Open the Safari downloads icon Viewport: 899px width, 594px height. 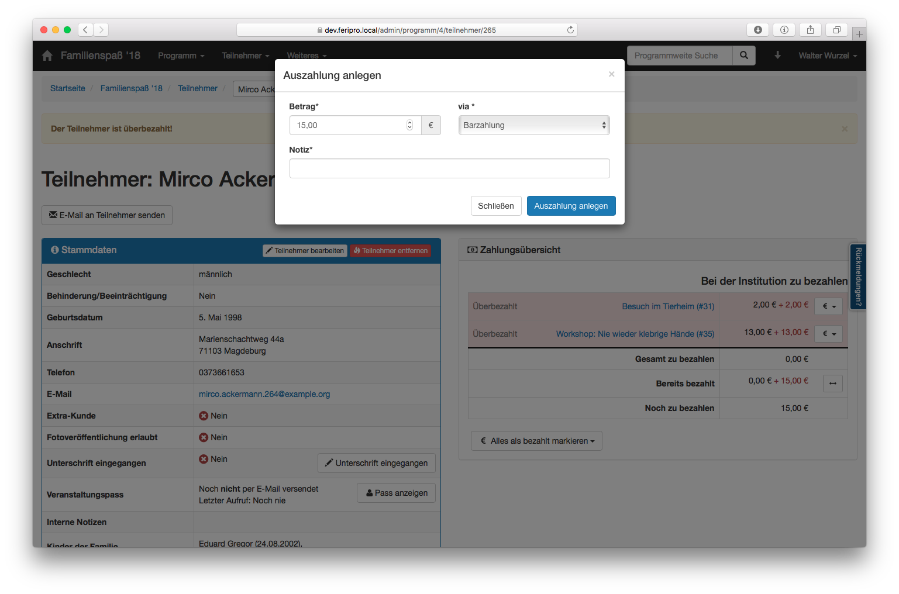tap(757, 30)
